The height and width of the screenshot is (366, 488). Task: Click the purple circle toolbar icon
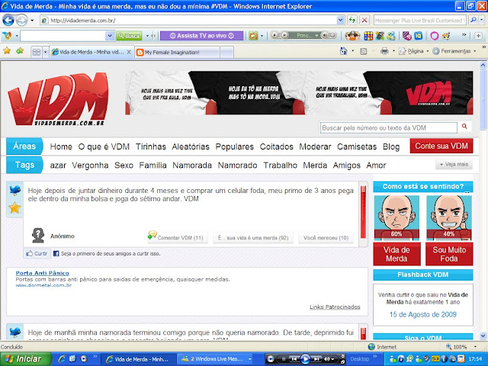coord(434,36)
